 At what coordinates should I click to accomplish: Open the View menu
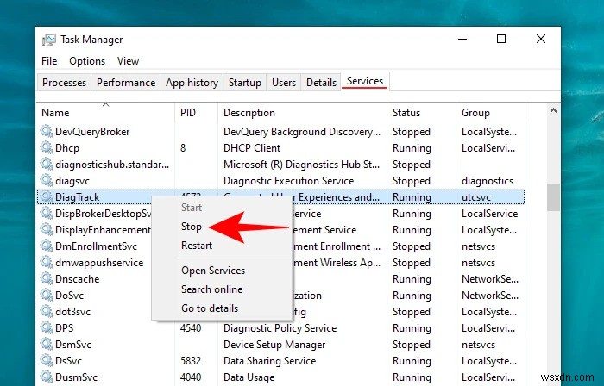click(x=128, y=61)
